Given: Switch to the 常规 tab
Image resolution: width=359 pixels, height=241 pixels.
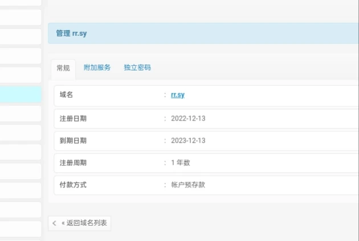Looking at the screenshot, I should (63, 68).
